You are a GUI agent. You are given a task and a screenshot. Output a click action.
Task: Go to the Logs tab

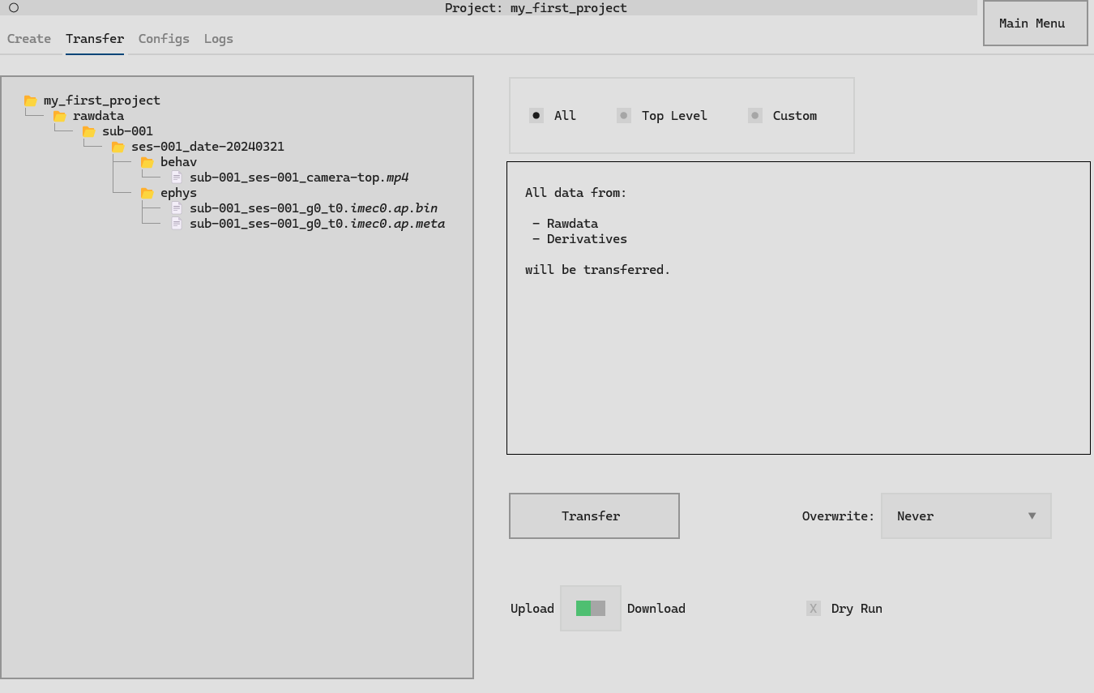click(219, 39)
